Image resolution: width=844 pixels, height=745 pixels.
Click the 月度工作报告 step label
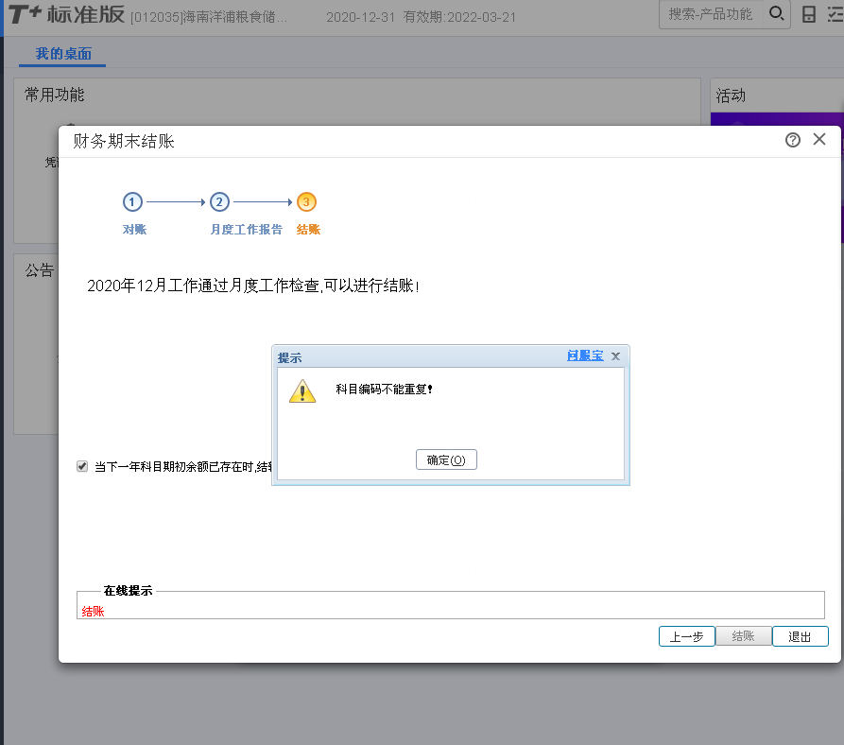[246, 230]
